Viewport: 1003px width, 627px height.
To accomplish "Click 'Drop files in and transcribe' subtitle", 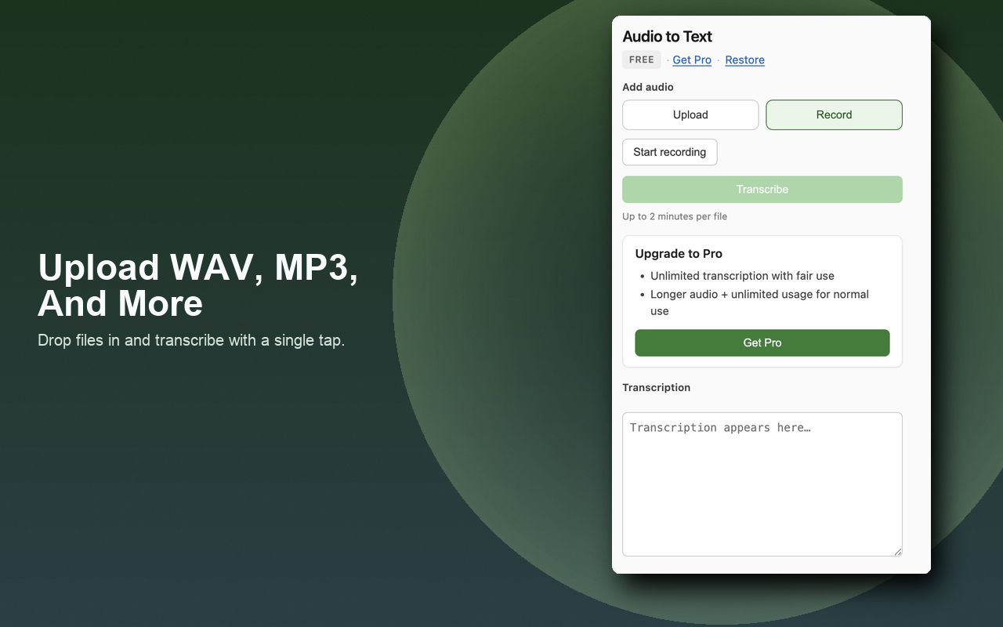I will point(191,340).
